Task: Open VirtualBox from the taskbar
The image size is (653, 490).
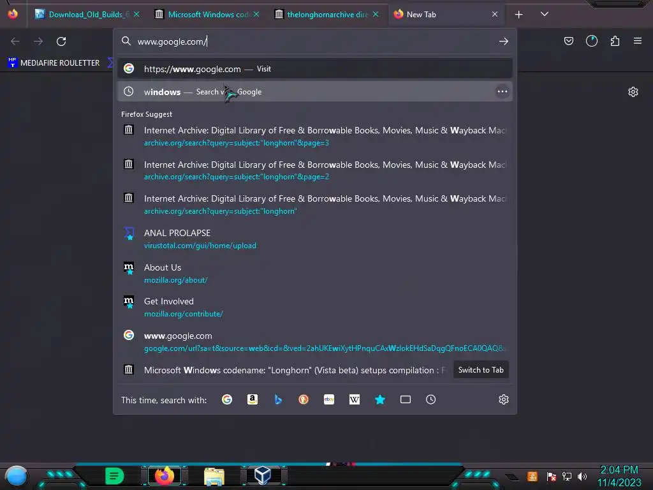Action: click(263, 475)
